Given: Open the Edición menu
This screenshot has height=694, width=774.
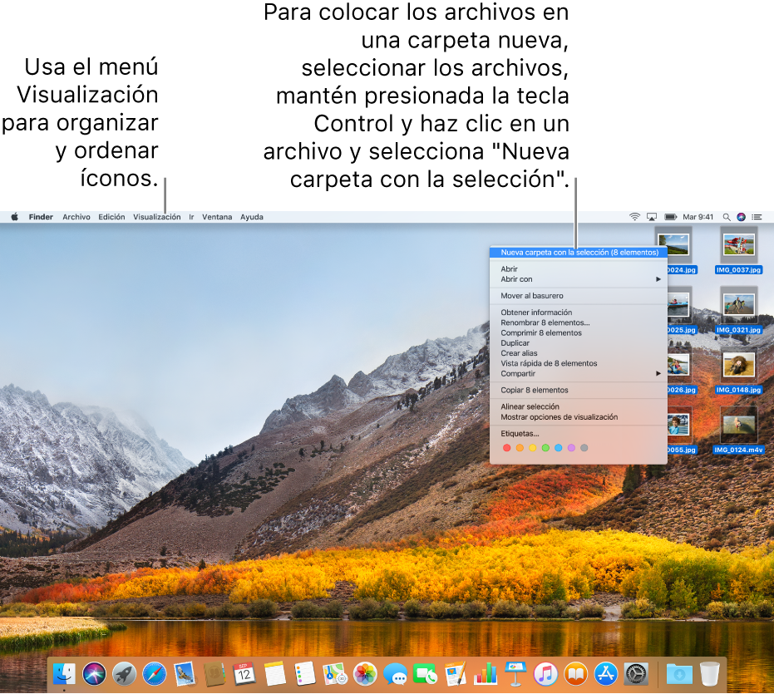Looking at the screenshot, I should (x=111, y=217).
